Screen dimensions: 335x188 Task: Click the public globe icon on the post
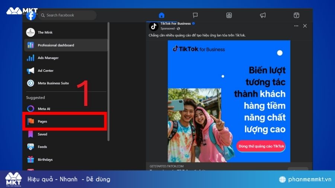178,28
